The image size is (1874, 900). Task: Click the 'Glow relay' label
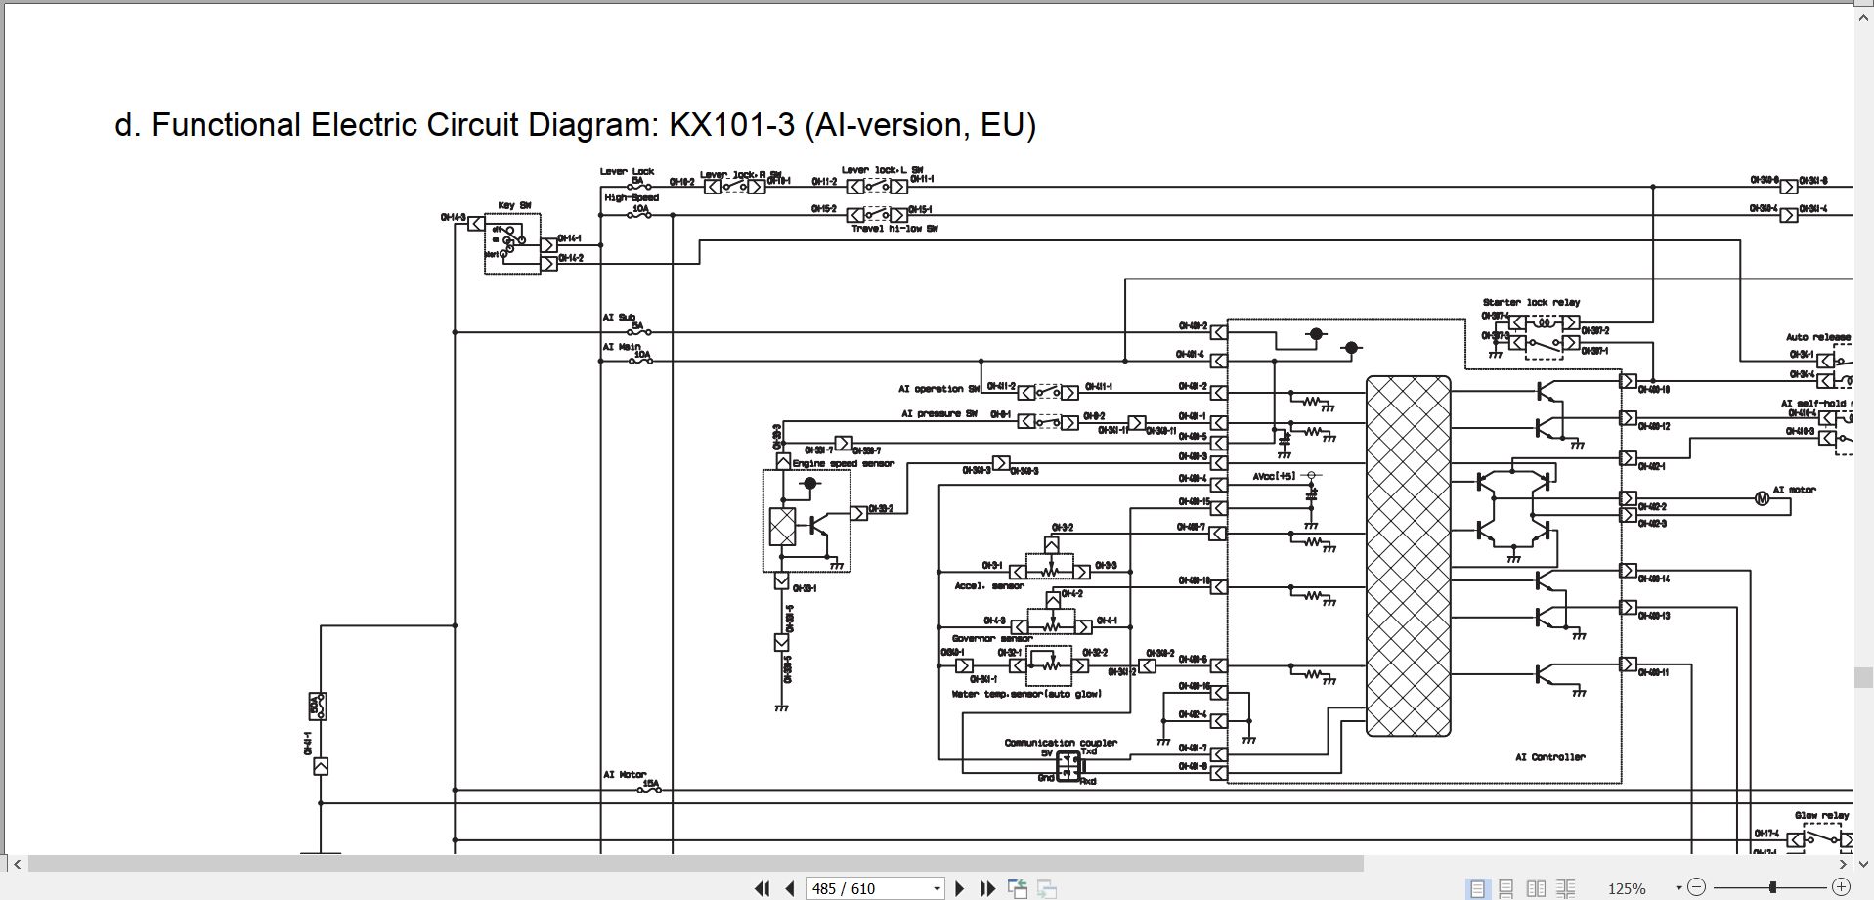(1821, 815)
